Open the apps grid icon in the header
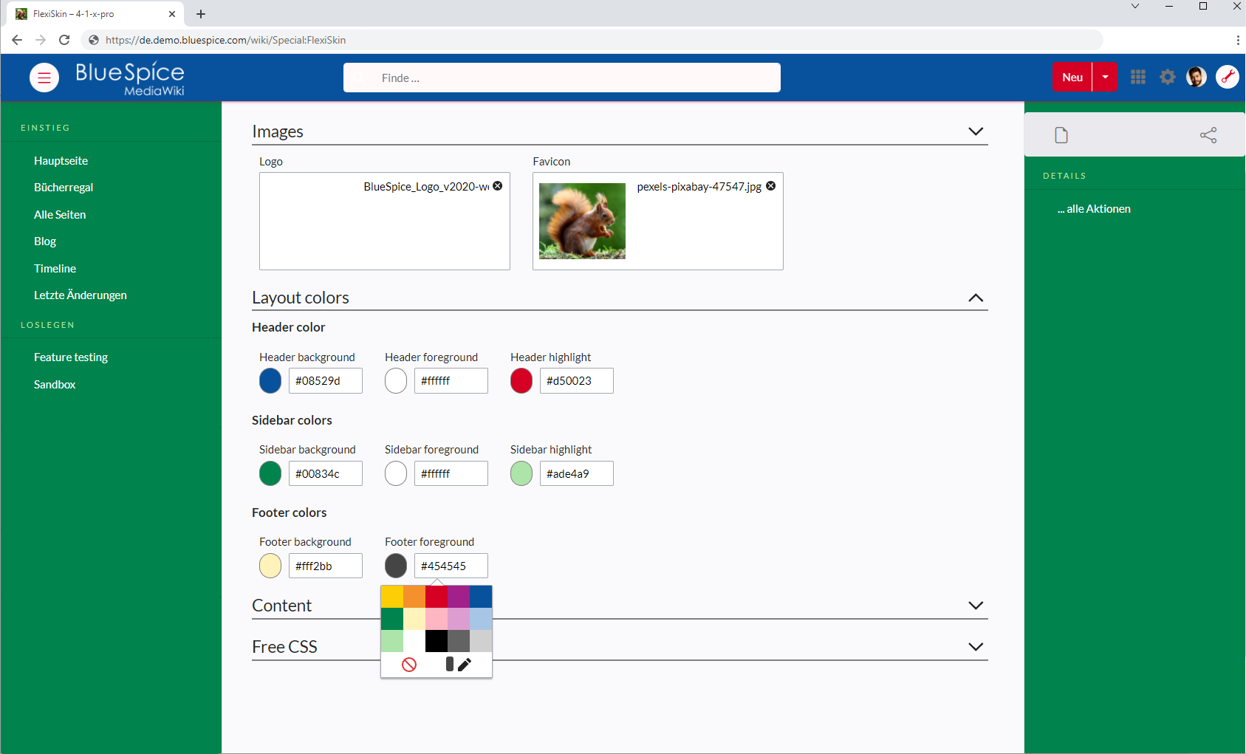The height and width of the screenshot is (754, 1246). 1138,77
